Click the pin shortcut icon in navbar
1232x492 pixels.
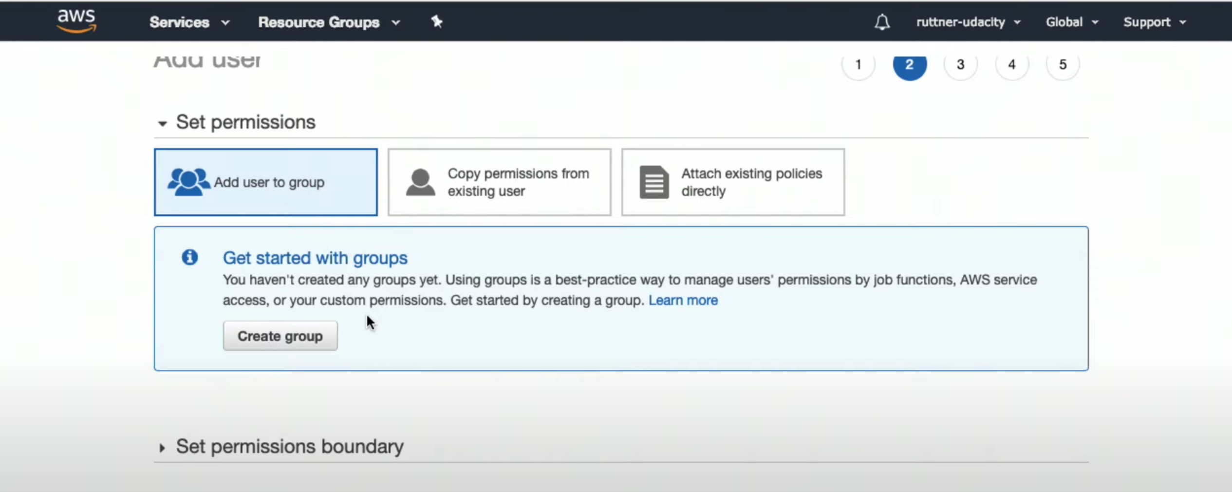tap(437, 21)
